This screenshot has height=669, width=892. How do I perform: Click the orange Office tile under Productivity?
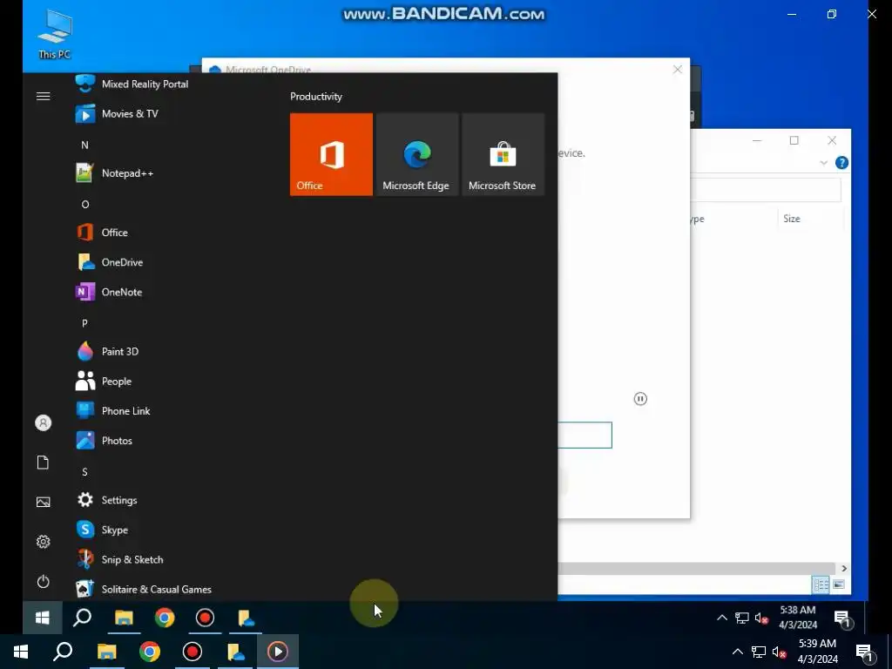331,154
